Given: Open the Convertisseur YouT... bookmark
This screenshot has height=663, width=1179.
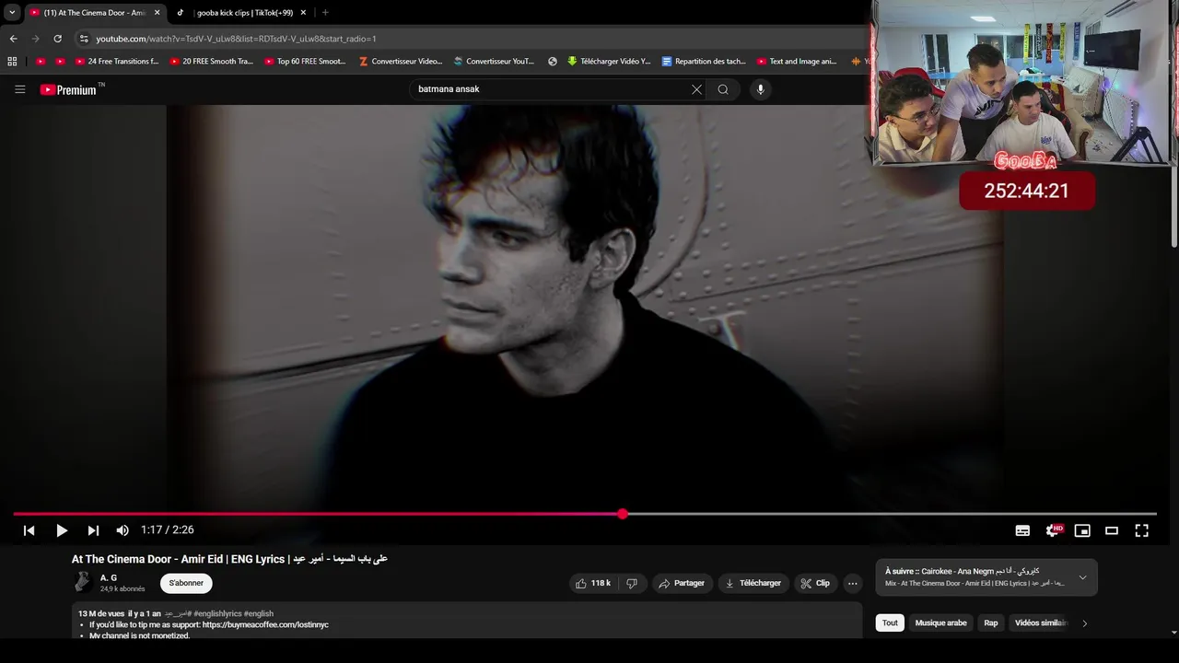Looking at the screenshot, I should (x=494, y=62).
